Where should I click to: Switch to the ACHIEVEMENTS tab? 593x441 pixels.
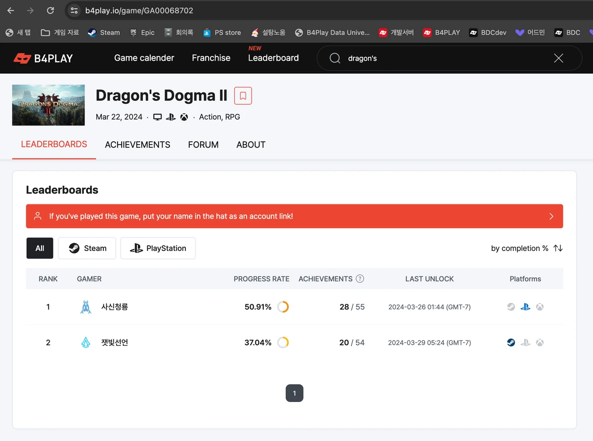[137, 145]
